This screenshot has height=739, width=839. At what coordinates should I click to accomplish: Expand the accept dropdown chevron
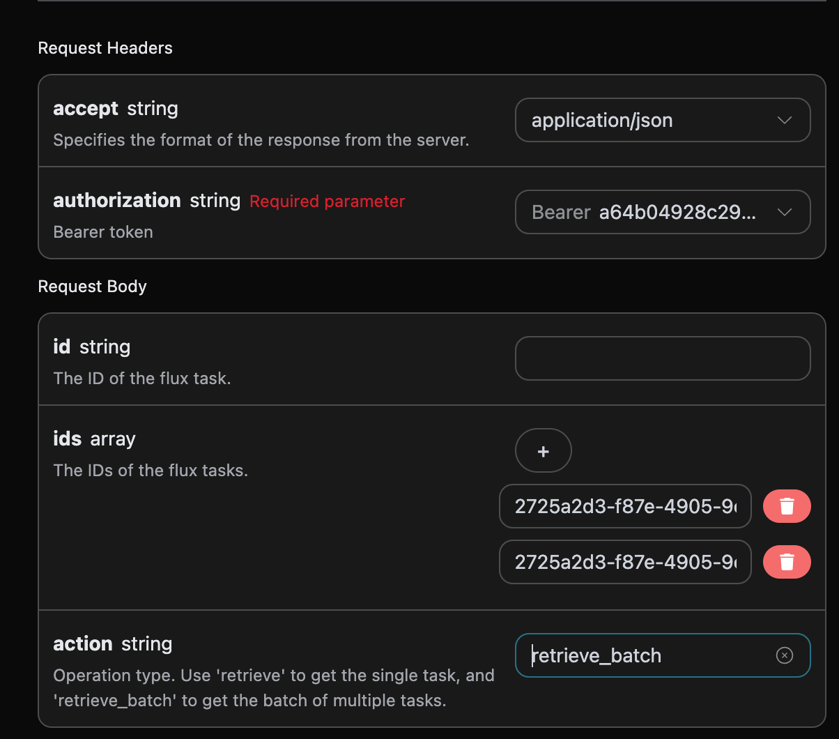point(785,120)
